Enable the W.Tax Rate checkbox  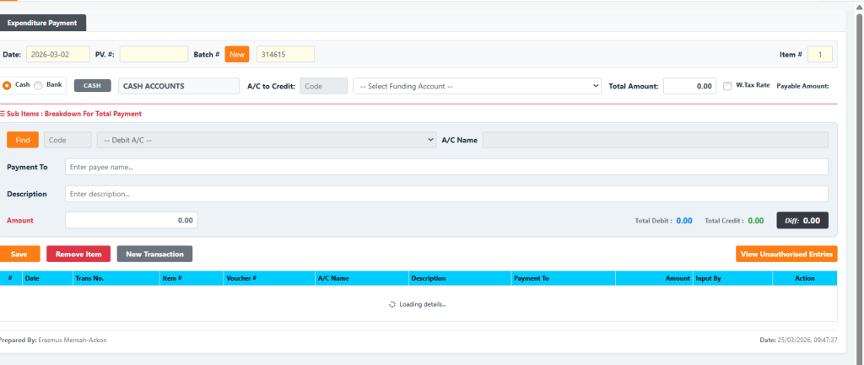point(729,85)
